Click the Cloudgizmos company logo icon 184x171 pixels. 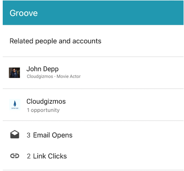(x=14, y=104)
